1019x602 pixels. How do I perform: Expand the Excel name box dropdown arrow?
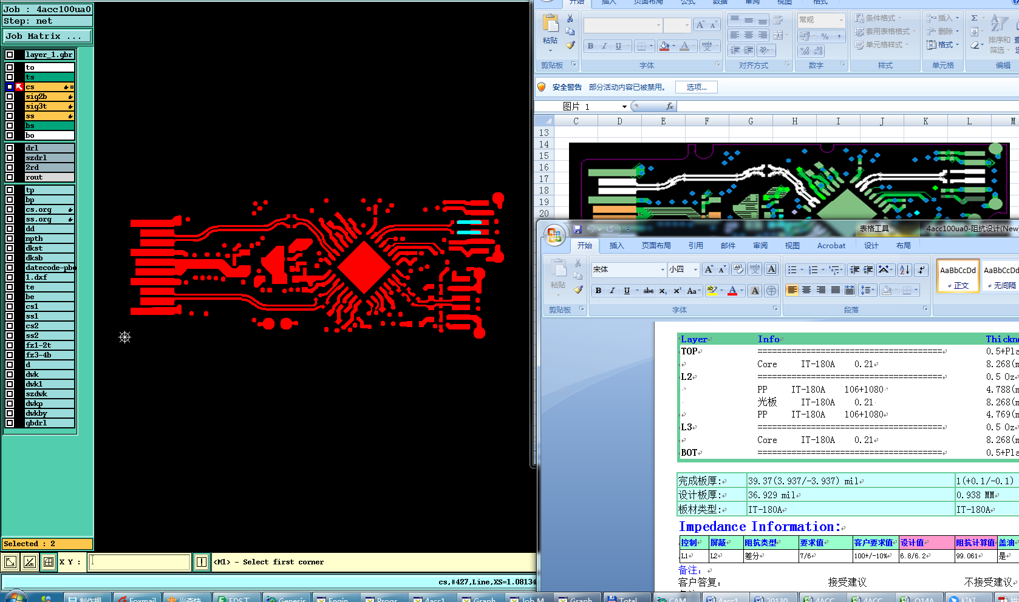coord(624,107)
